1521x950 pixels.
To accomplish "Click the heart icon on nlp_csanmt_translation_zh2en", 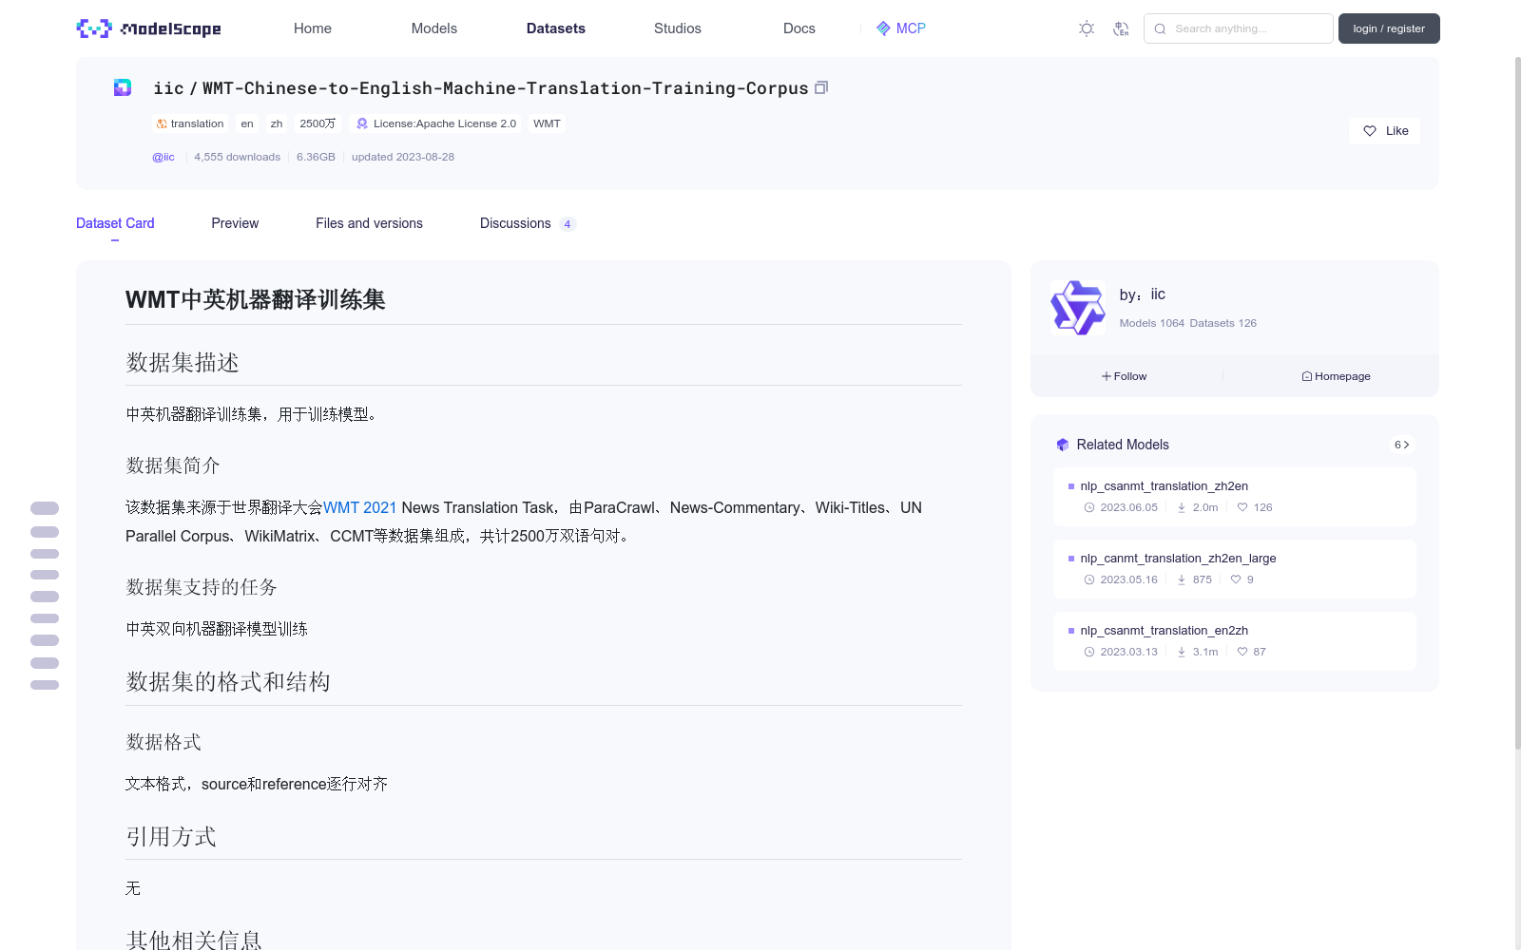I will (1242, 507).
